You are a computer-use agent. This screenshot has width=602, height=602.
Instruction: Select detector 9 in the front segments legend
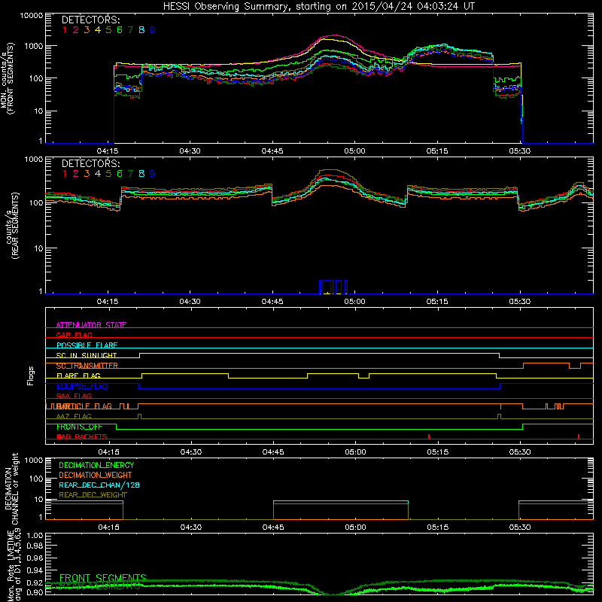[x=153, y=30]
